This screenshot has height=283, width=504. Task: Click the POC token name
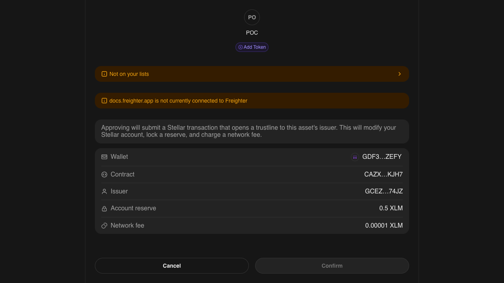point(252,33)
